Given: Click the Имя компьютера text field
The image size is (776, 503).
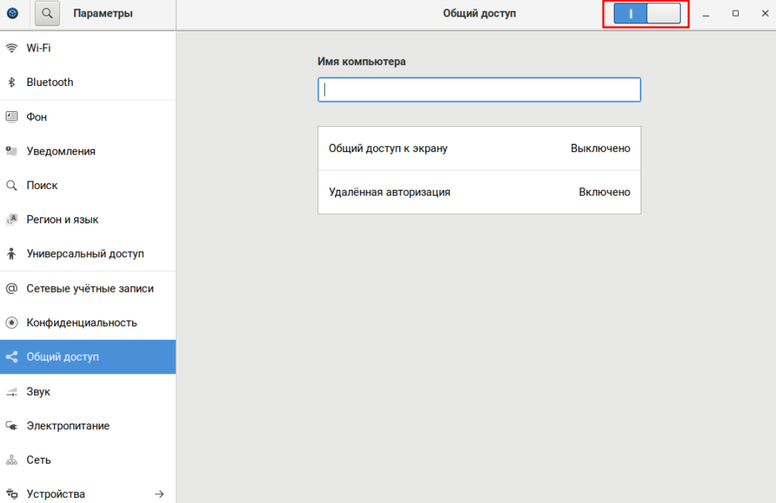Looking at the screenshot, I should click(479, 90).
